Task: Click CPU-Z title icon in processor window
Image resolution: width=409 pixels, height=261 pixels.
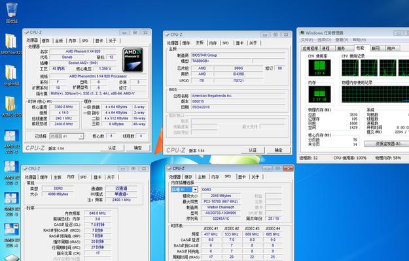Action: coord(26,33)
